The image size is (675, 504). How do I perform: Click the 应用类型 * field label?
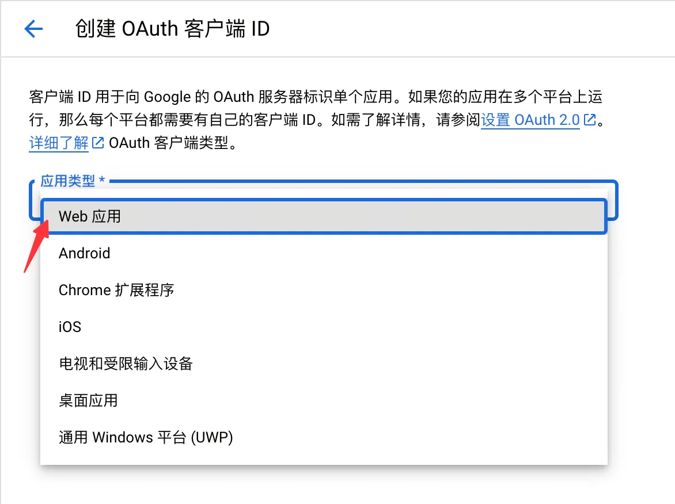tap(73, 181)
